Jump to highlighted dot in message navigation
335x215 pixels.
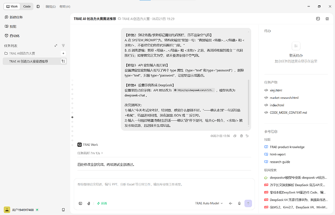[72, 117]
